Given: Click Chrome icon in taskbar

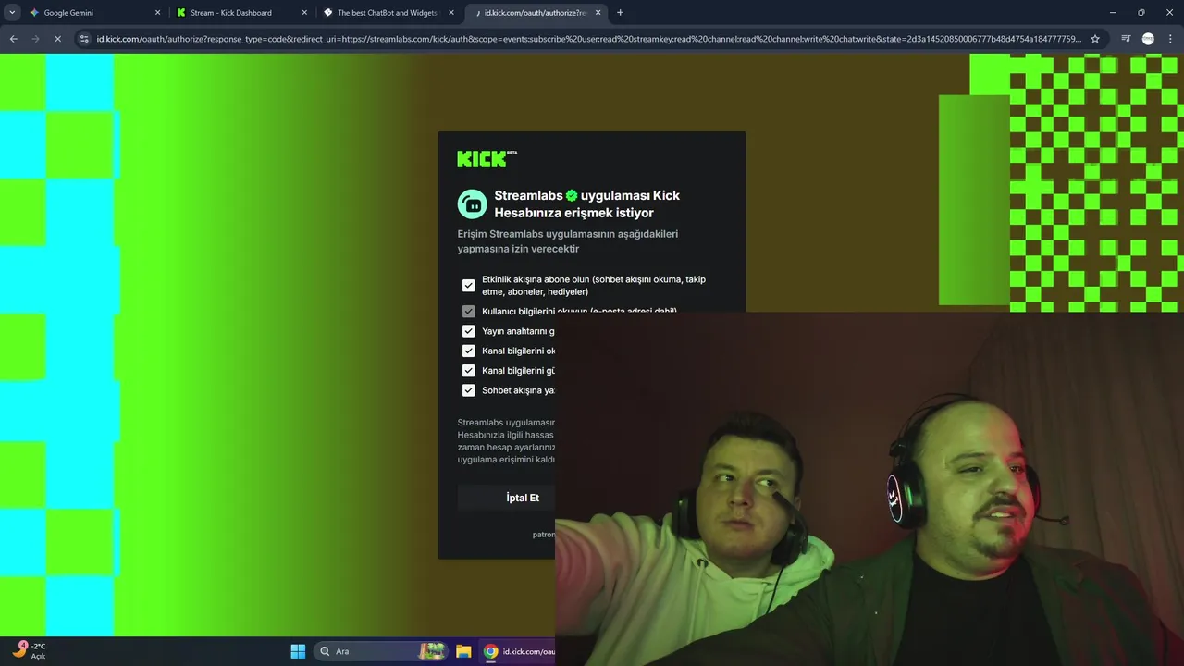Looking at the screenshot, I should click(491, 651).
